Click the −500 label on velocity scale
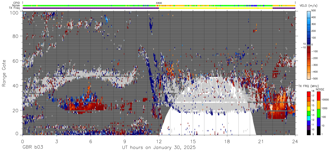The height and width of the screenshot is (153, 332). click(x=314, y=79)
